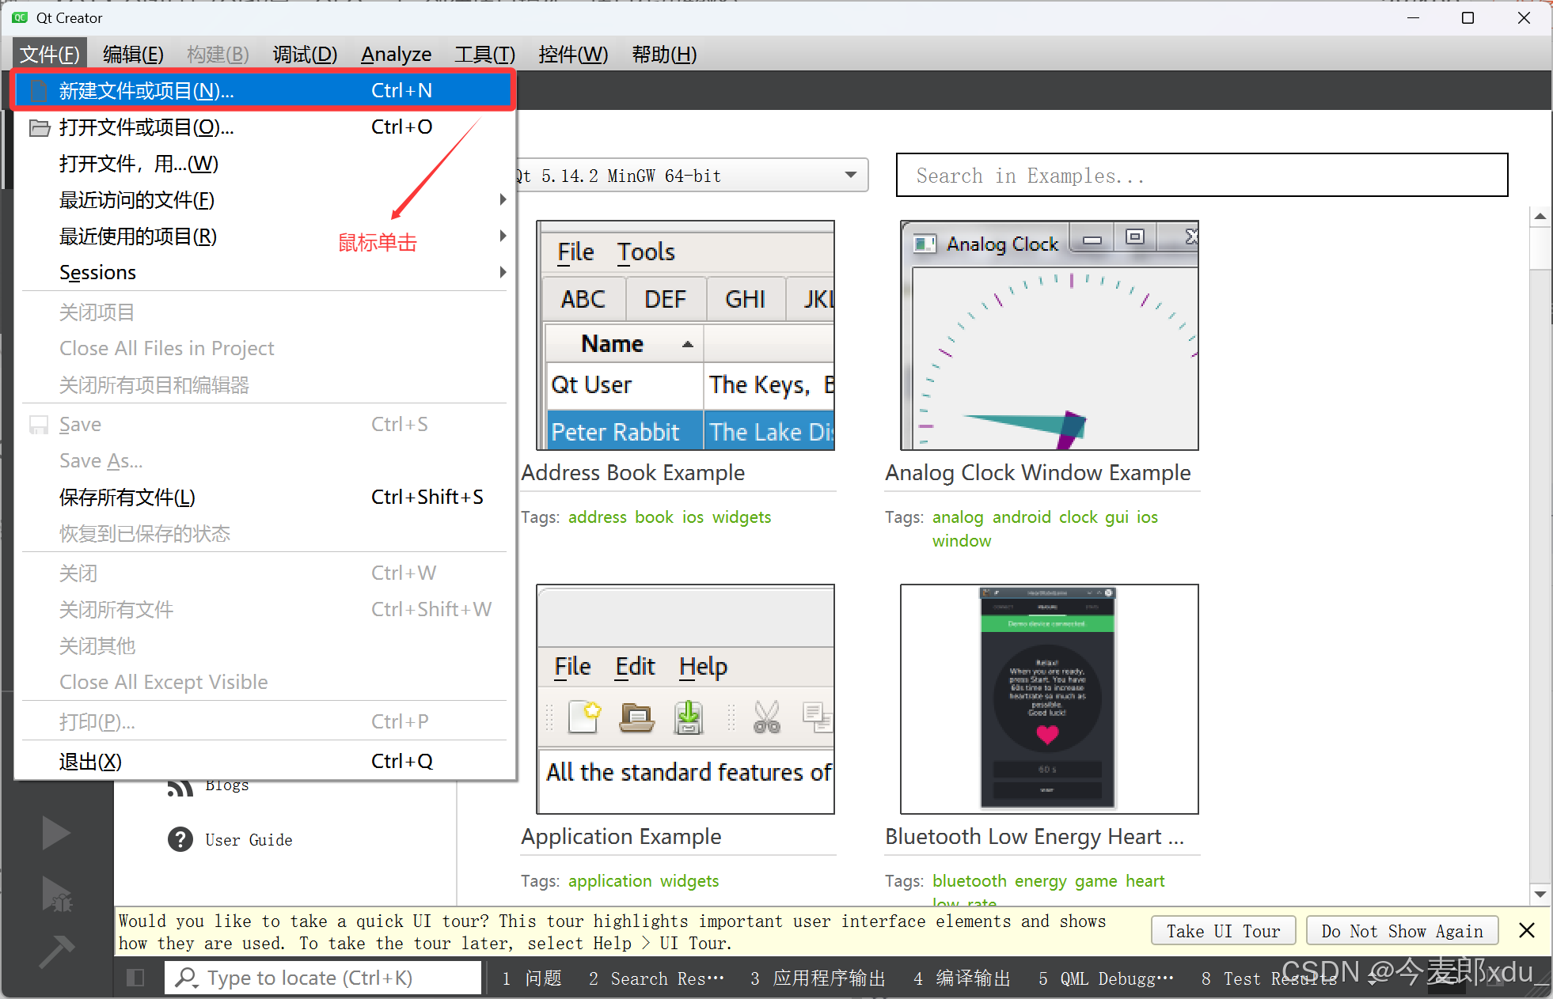Click the Blogs RSS feed icon

point(180,787)
